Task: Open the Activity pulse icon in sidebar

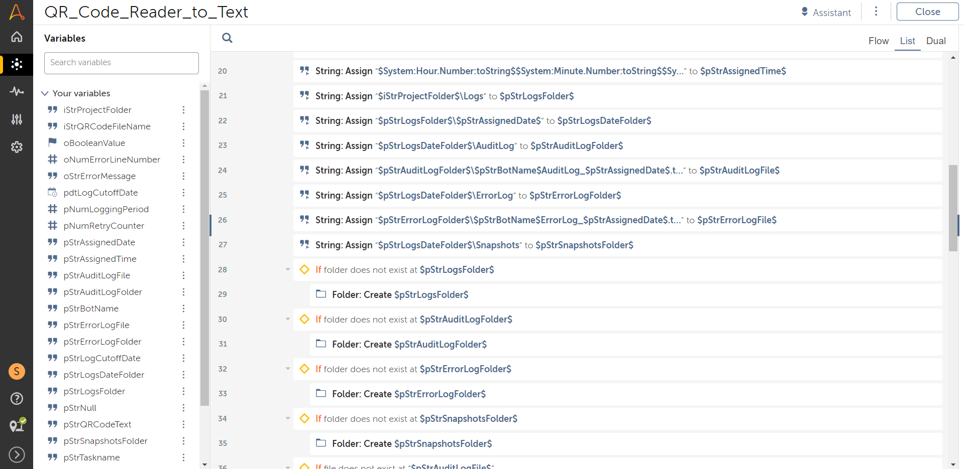Action: pyautogui.click(x=17, y=91)
